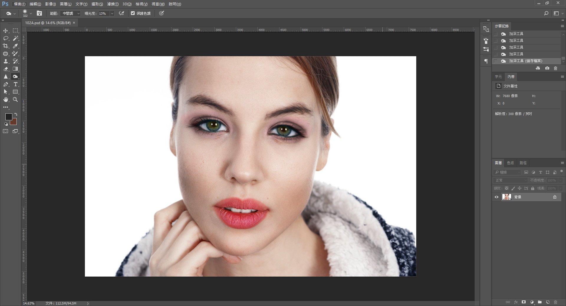Select the Patch healing tool
The height and width of the screenshot is (306, 566).
6,54
